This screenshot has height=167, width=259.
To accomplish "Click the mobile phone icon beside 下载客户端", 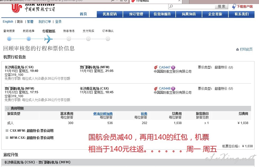I will tap(234, 6).
